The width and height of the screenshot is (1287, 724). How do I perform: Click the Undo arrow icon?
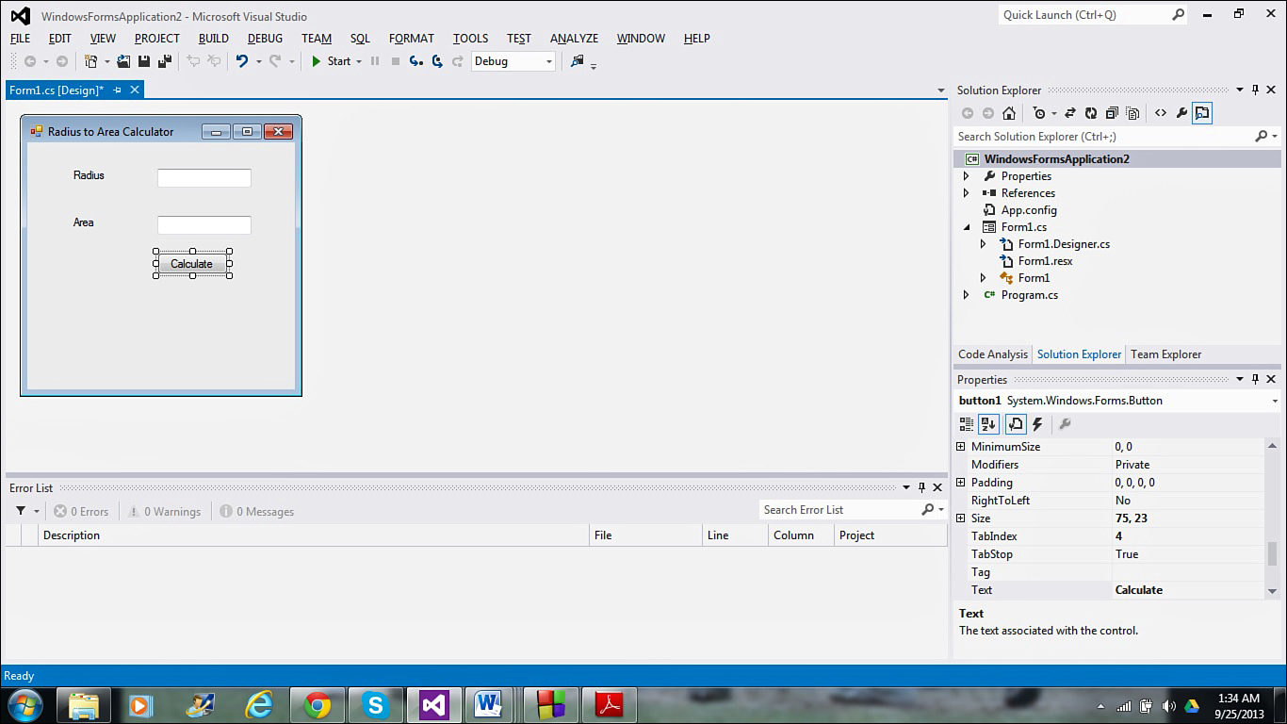pos(242,61)
